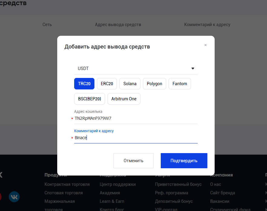Click the address comment field with Binace
The width and height of the screenshot is (267, 211).
click(x=136, y=138)
